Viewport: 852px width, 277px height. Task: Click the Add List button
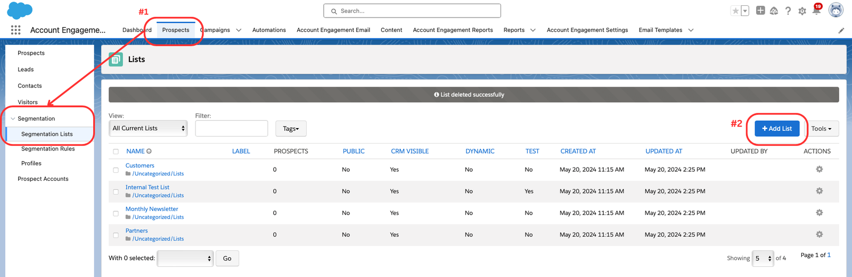pos(777,129)
